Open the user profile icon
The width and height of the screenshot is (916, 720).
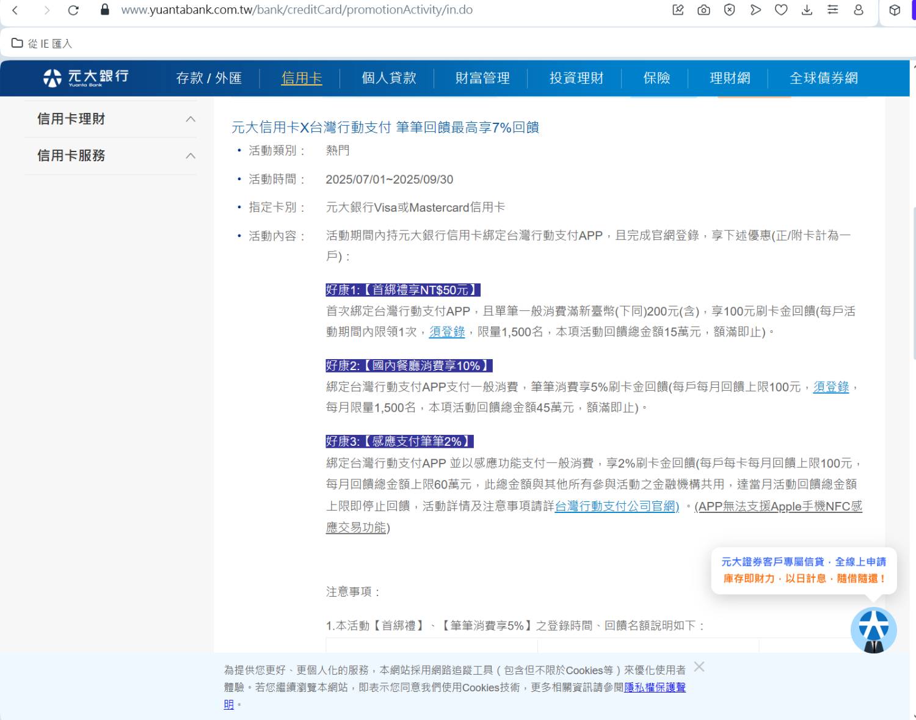click(x=859, y=10)
